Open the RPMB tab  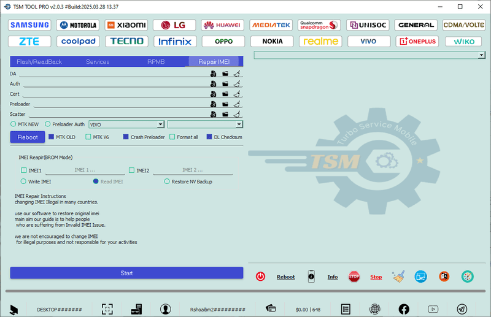pyautogui.click(x=156, y=62)
